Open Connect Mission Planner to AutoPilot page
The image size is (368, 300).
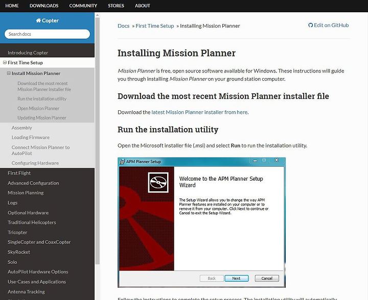coord(40,151)
